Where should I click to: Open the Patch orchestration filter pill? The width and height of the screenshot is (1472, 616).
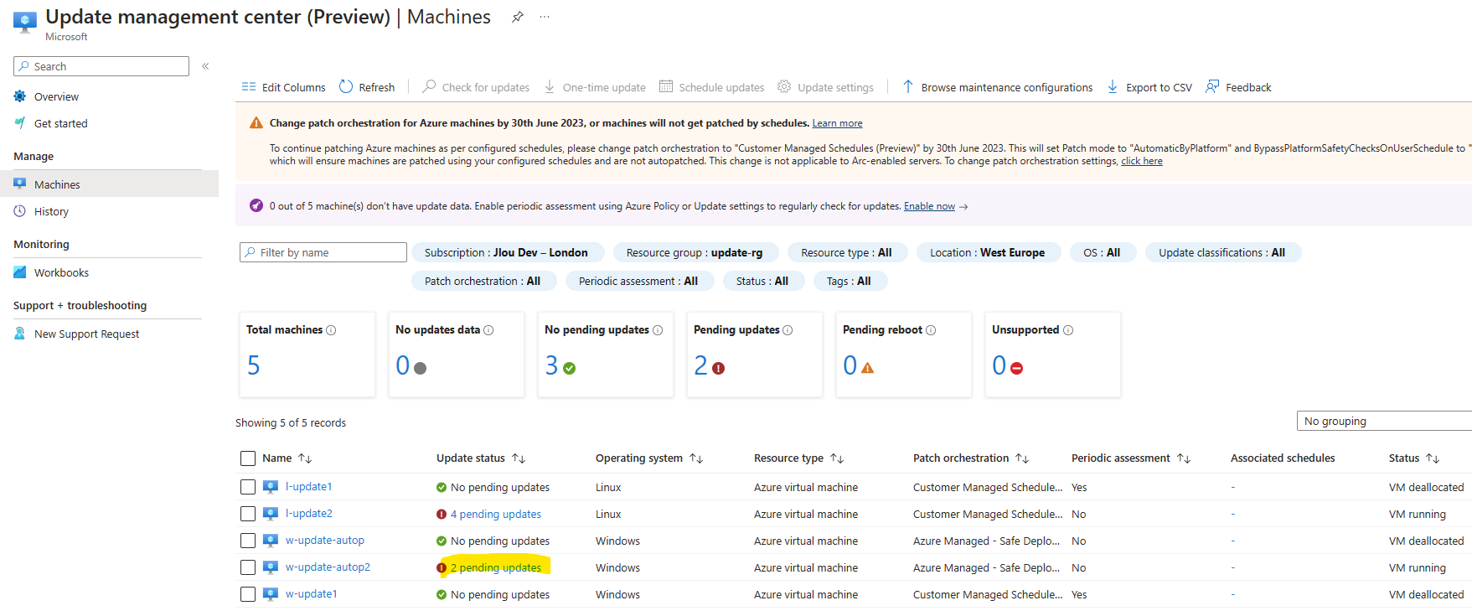click(x=483, y=281)
